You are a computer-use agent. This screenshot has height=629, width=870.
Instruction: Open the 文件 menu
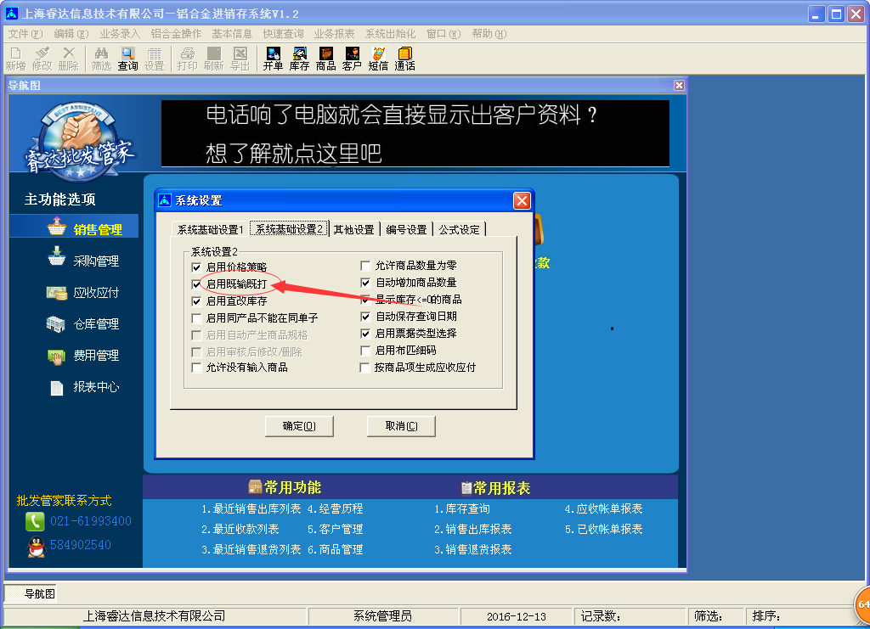coord(25,34)
